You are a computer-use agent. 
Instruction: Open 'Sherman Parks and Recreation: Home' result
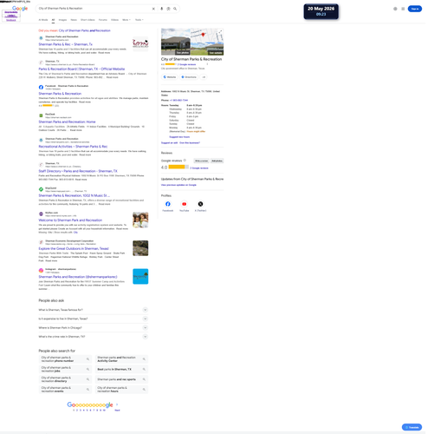[68, 122]
